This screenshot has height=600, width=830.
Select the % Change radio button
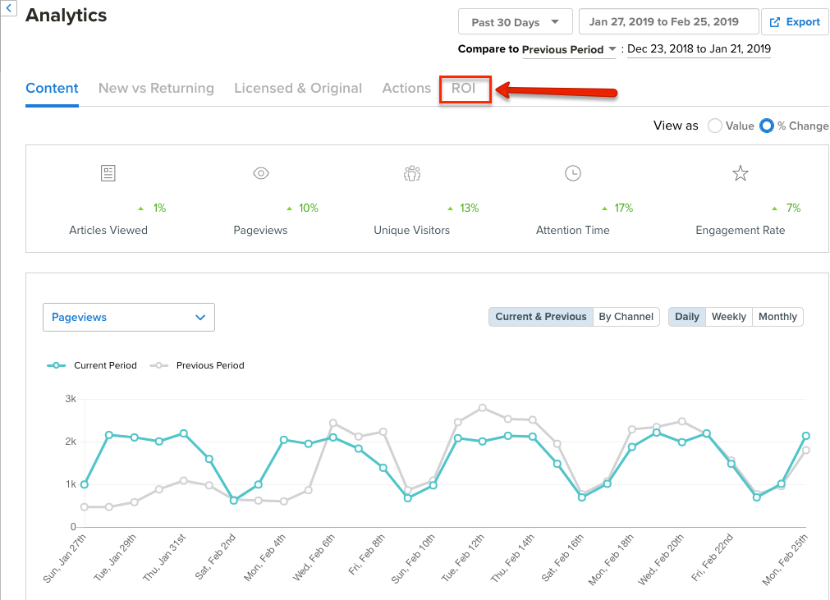tap(767, 126)
